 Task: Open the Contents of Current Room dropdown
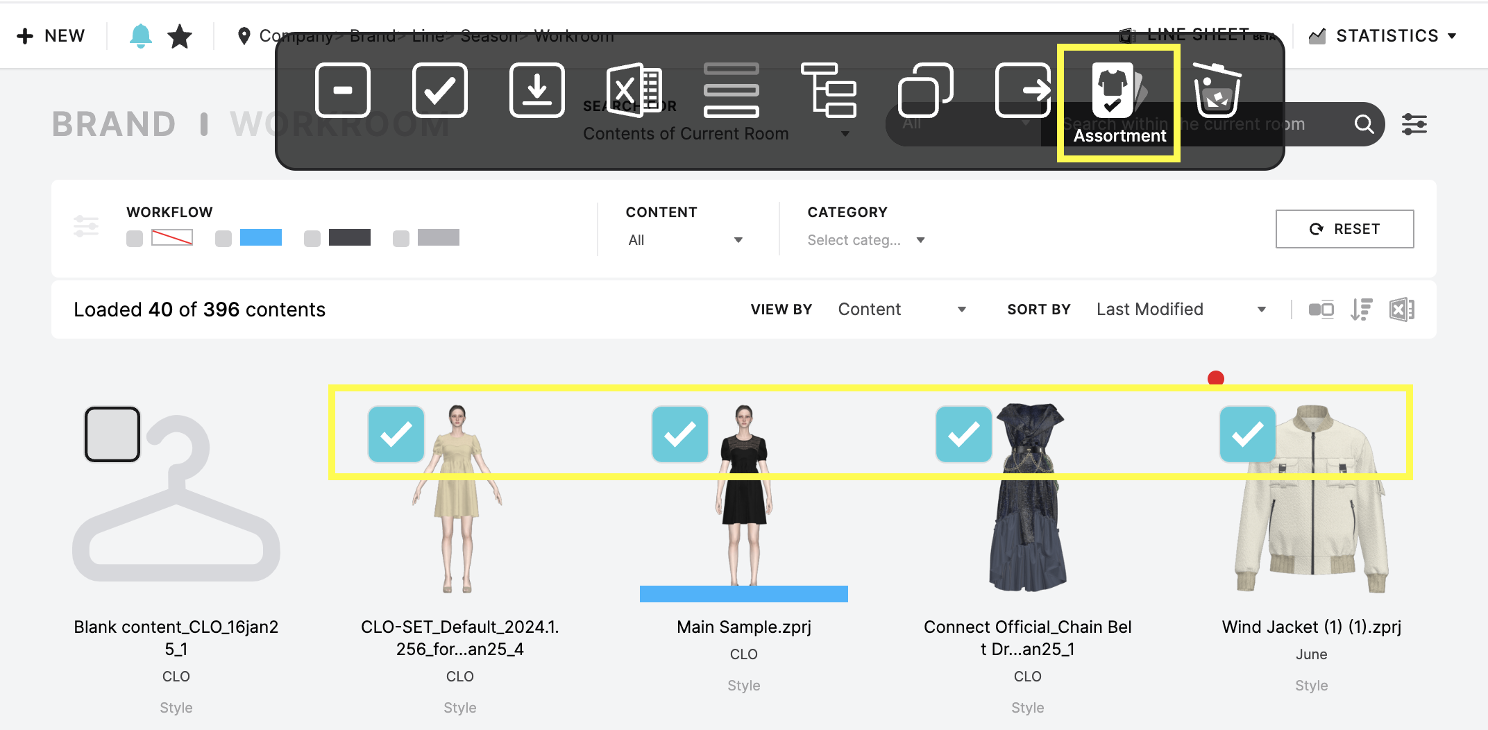(x=717, y=133)
